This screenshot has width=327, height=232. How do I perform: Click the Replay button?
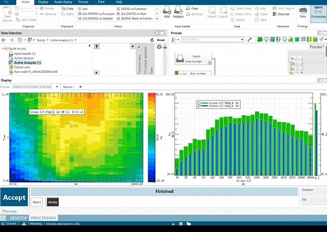(x=53, y=202)
